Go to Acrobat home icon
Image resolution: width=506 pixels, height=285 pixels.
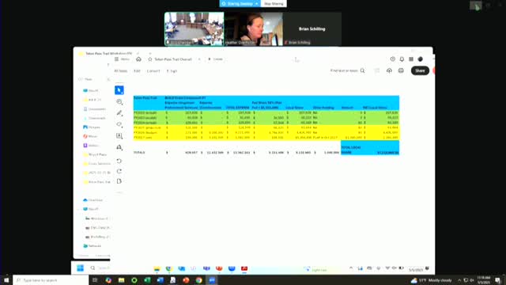point(138,59)
